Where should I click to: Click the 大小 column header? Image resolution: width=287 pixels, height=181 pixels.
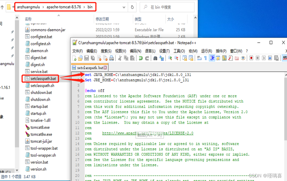coord(171,19)
